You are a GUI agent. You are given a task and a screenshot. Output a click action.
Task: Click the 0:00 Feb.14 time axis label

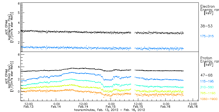pyautogui.click(x=56, y=105)
